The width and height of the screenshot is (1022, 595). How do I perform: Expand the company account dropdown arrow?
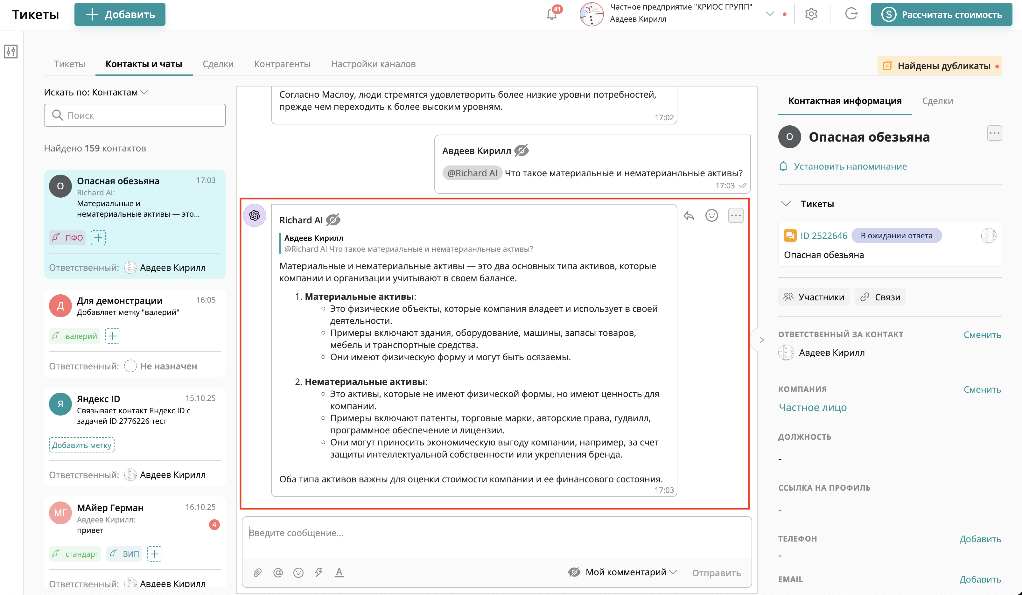770,14
